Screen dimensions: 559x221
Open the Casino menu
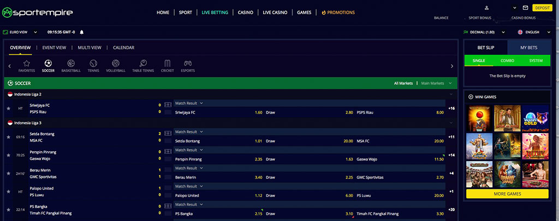245,13
